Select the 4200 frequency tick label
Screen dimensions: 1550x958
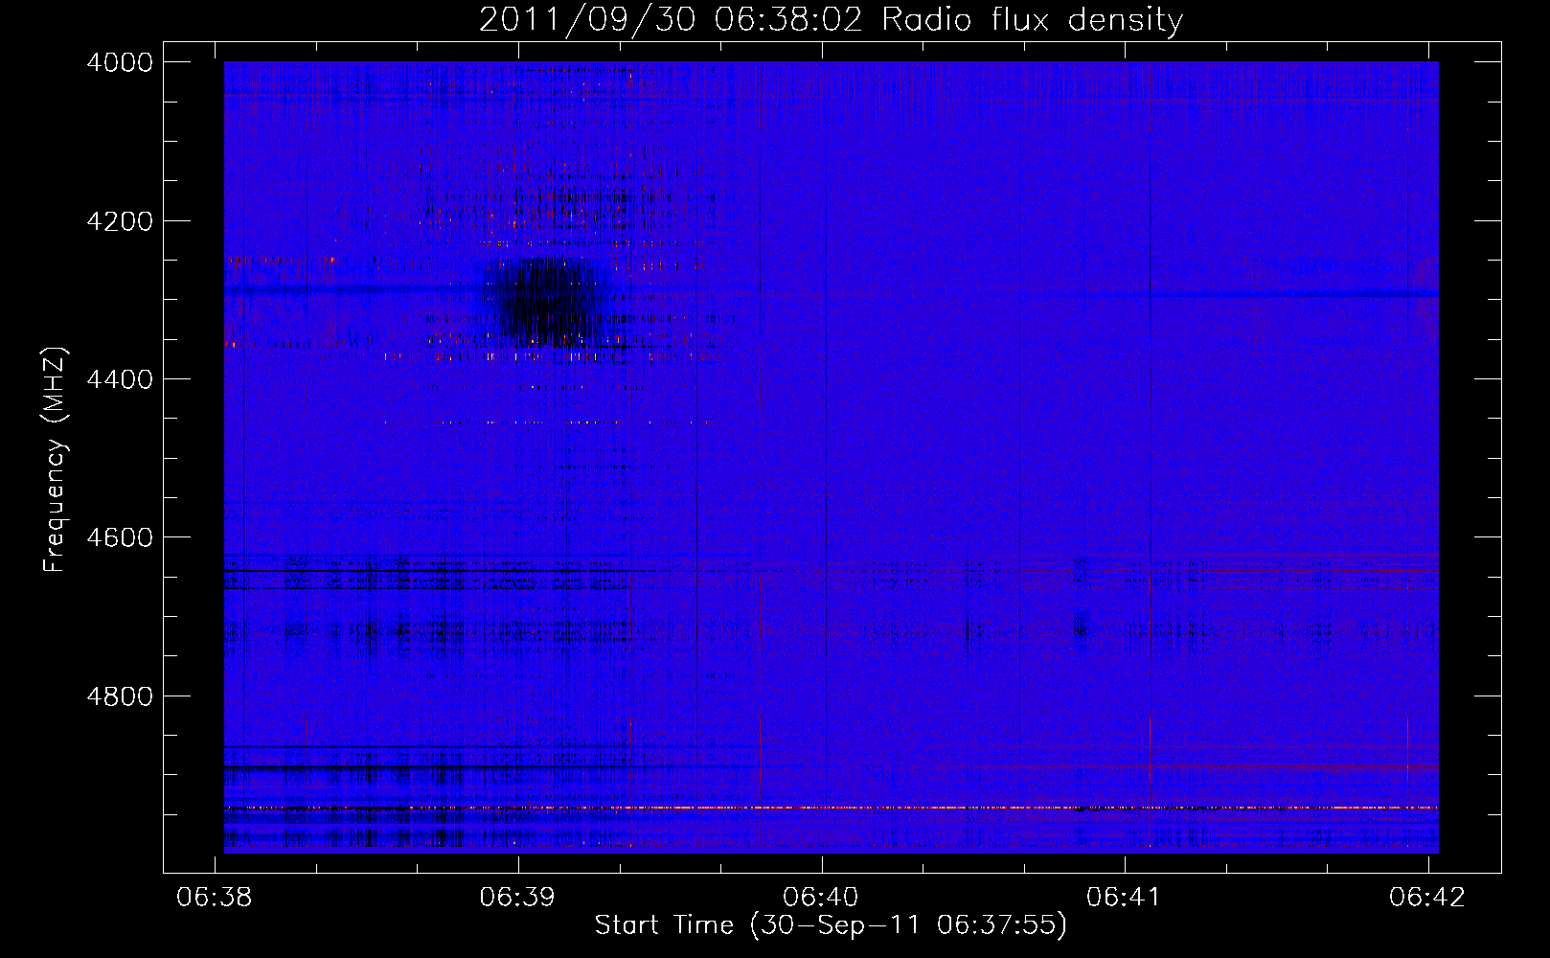pos(120,221)
